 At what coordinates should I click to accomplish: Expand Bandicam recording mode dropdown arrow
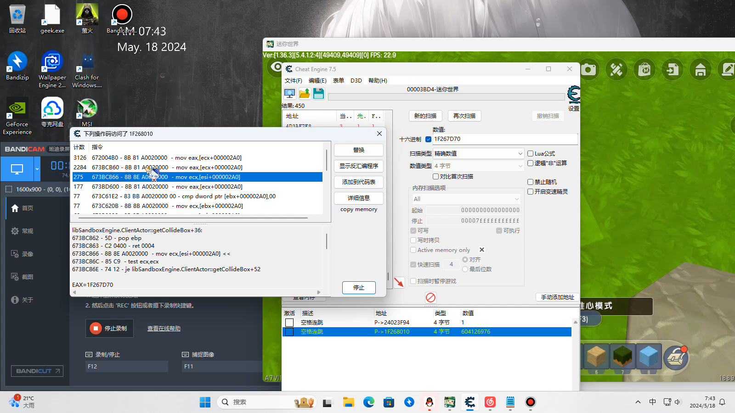37,169
